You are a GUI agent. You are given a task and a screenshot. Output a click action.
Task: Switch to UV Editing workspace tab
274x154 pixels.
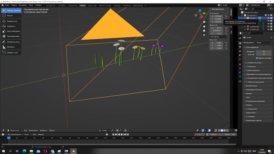point(127,6)
